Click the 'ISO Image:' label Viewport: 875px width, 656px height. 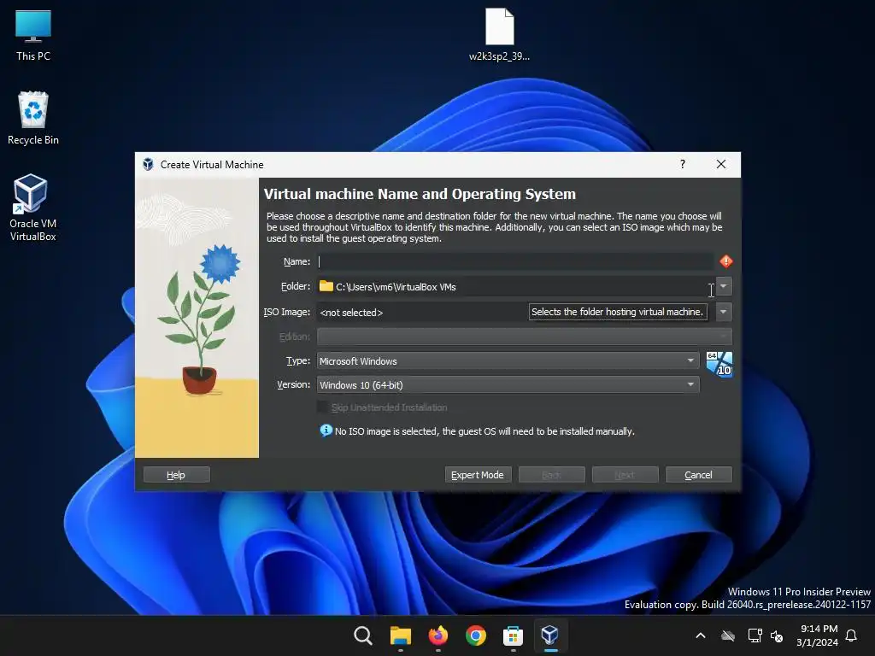tap(287, 312)
